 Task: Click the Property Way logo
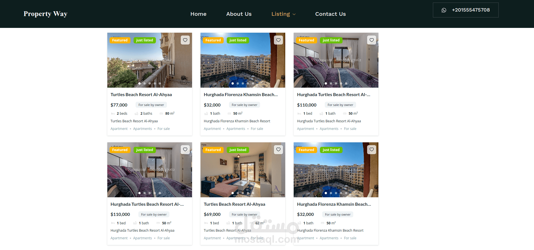point(45,14)
